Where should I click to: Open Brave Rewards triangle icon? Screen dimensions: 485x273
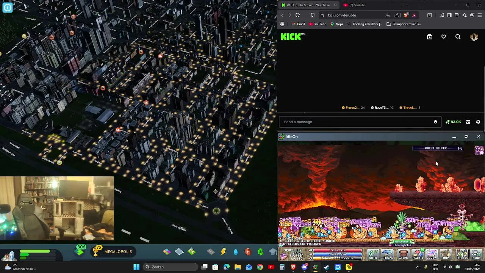pos(414,15)
